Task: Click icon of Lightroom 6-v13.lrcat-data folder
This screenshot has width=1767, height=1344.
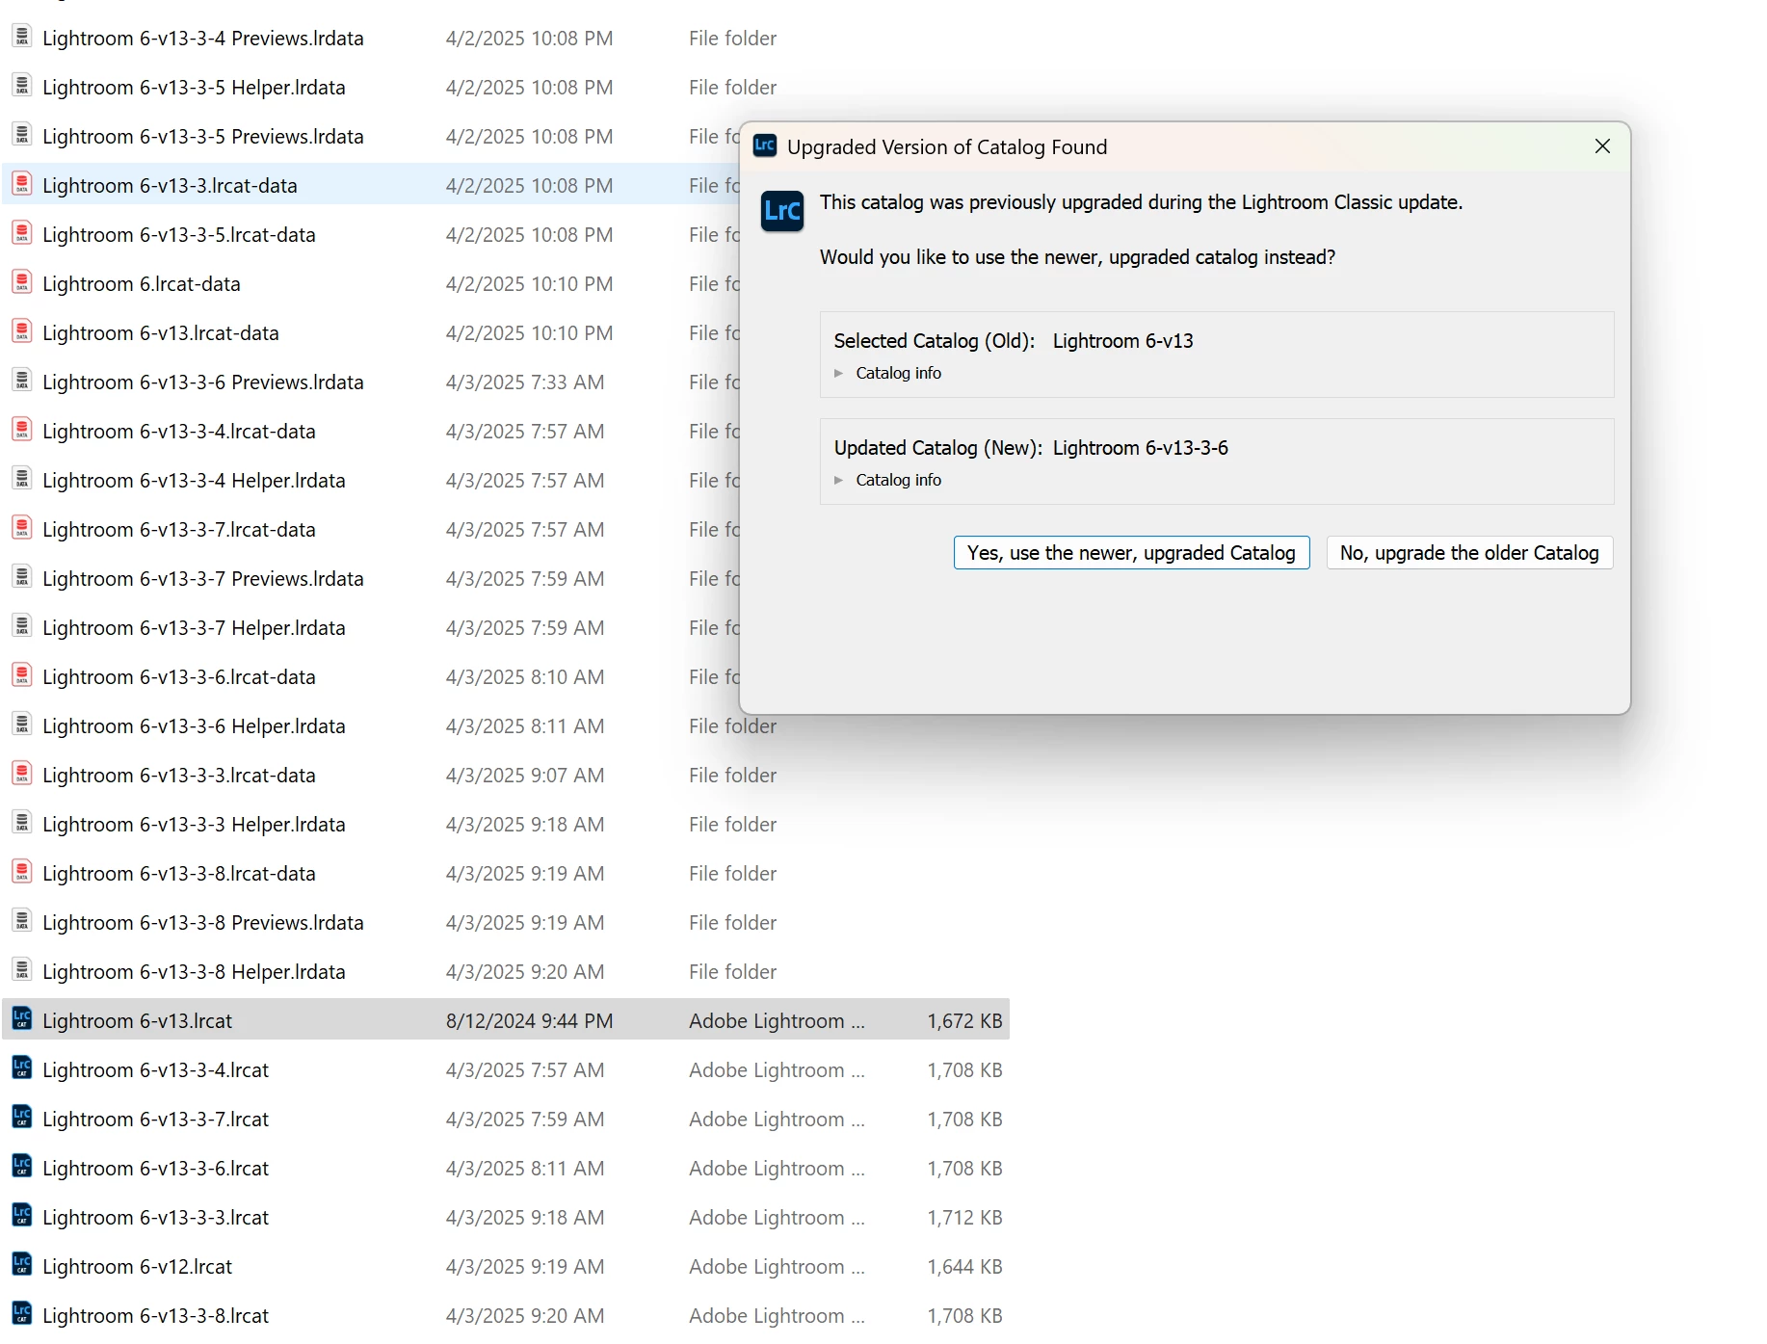Action: pos(22,331)
